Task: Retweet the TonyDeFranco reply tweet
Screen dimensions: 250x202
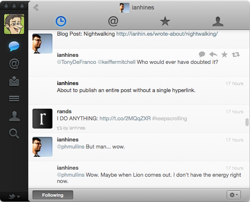Action: click(x=236, y=55)
